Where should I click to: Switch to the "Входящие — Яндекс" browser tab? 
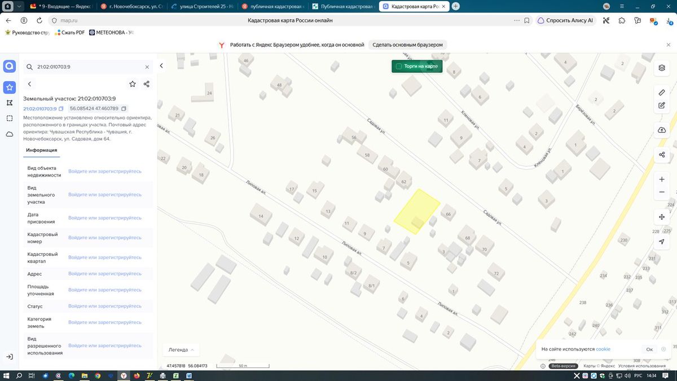tap(61, 6)
